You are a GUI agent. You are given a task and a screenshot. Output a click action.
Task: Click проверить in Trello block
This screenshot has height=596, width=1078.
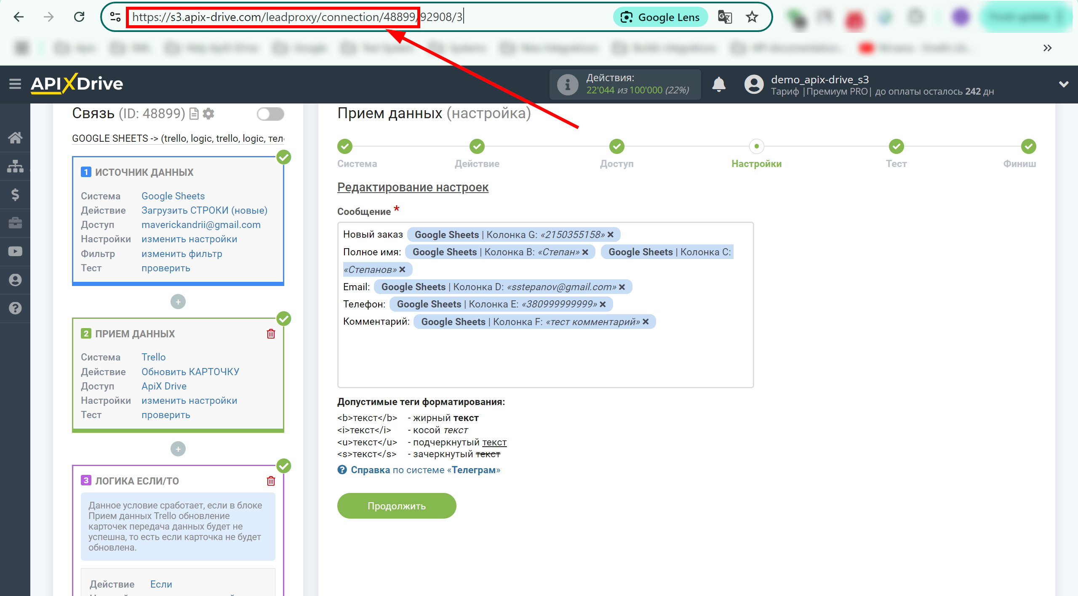pyautogui.click(x=165, y=415)
